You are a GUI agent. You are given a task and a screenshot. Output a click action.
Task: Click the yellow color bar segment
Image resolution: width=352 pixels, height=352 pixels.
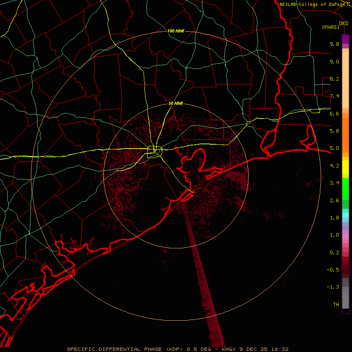tap(345, 167)
